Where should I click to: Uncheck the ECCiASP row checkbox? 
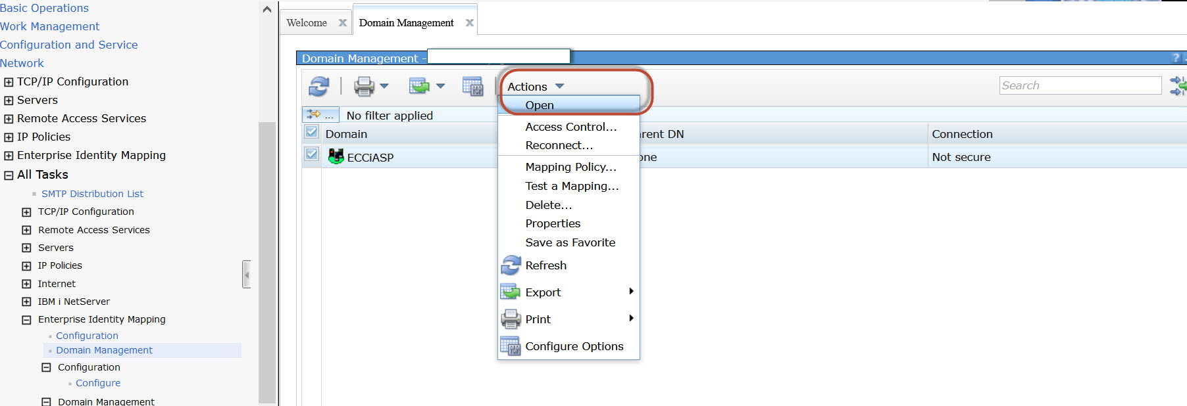pos(311,154)
